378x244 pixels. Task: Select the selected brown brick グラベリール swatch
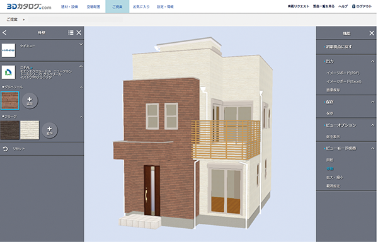click(x=10, y=100)
